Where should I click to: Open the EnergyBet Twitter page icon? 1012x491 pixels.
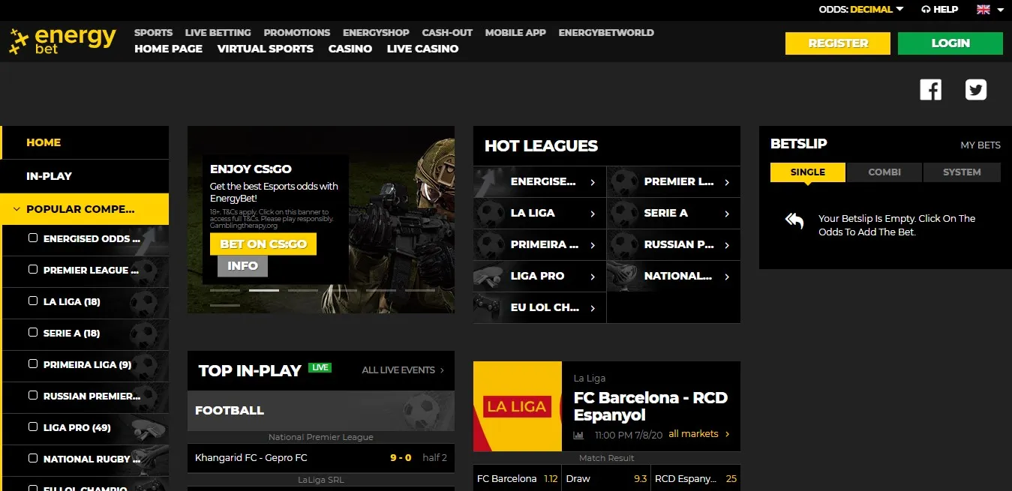click(x=976, y=90)
